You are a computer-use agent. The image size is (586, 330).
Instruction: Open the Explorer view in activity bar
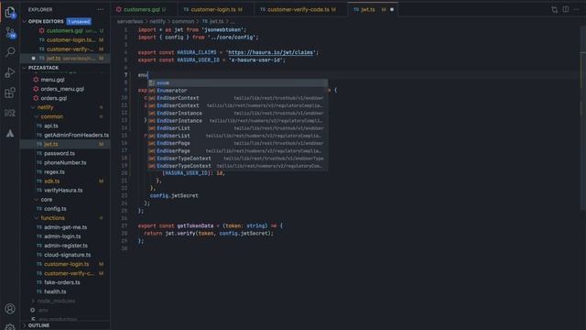(x=10, y=12)
